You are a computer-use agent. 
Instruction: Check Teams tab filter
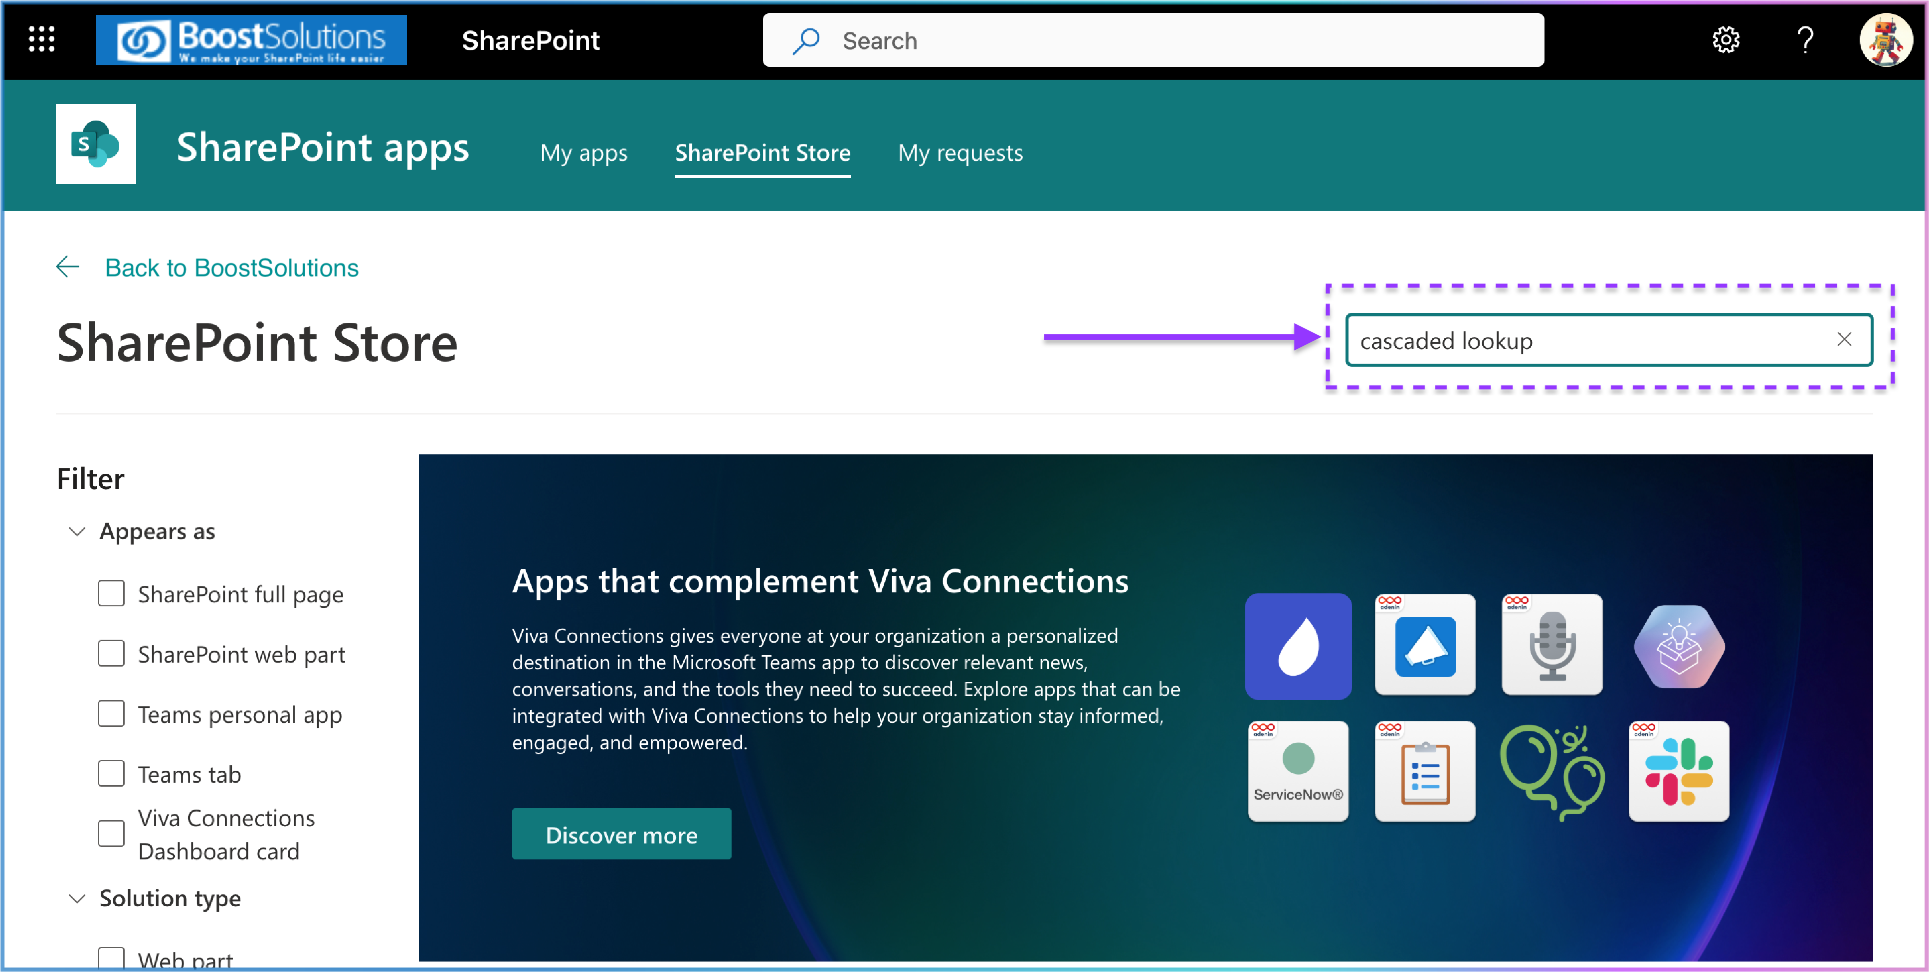(x=112, y=774)
